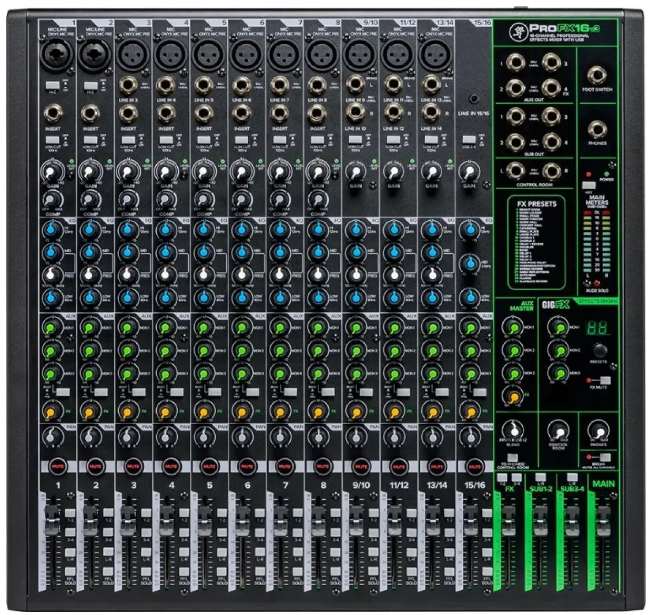Click the Foot Switch jack

597,76
